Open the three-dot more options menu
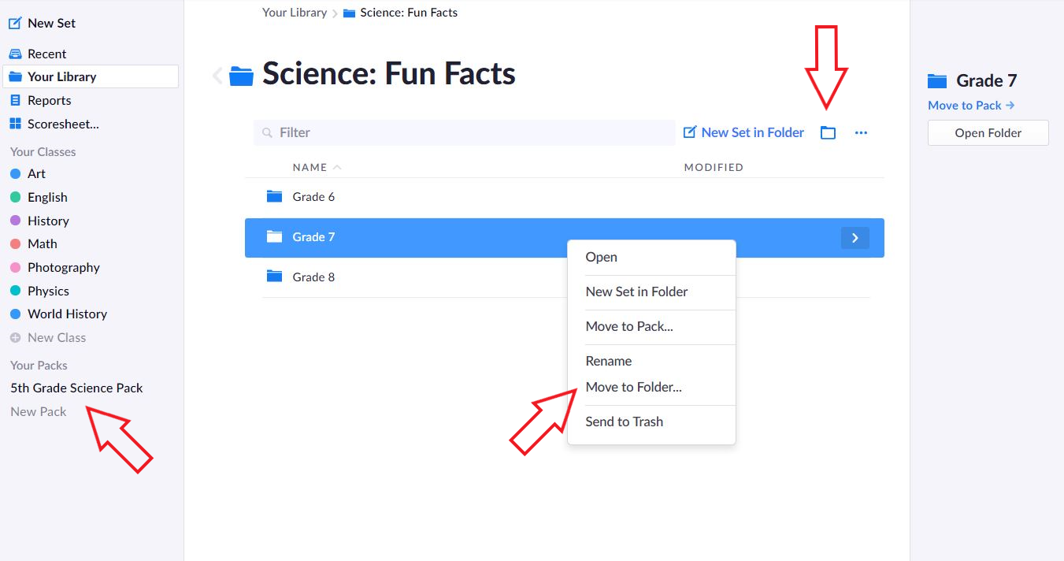Image resolution: width=1064 pixels, height=561 pixels. pyautogui.click(x=861, y=132)
